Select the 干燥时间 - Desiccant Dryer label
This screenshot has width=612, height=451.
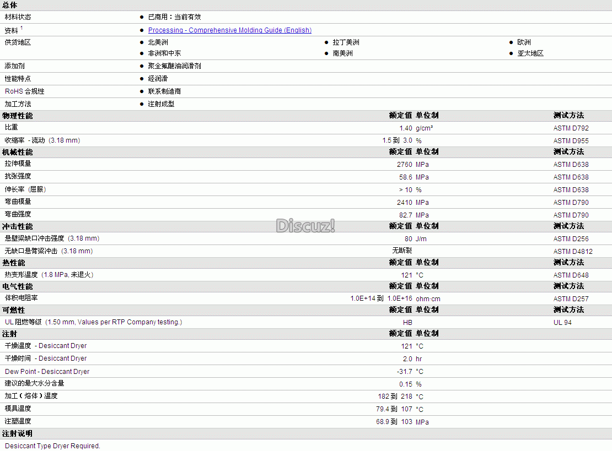(46, 358)
